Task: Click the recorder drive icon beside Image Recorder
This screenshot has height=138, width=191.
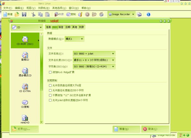Action: tap(139, 15)
